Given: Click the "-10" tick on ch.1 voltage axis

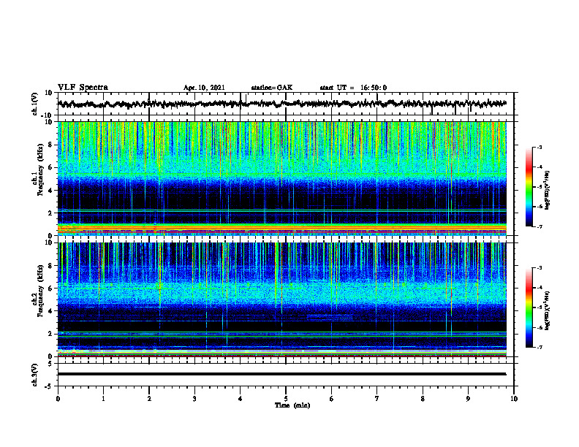Looking at the screenshot, I should point(48,115).
